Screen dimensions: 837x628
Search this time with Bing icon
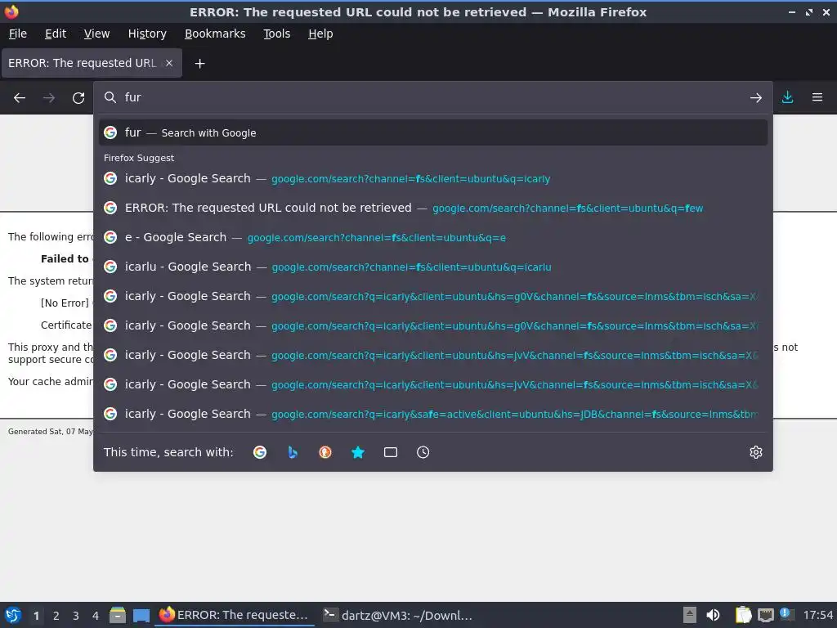(x=293, y=452)
